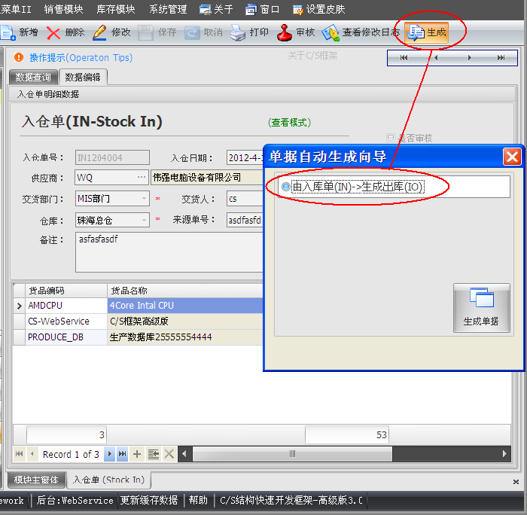
Task: Expand the 交货部门 dropdown
Action: click(x=144, y=199)
